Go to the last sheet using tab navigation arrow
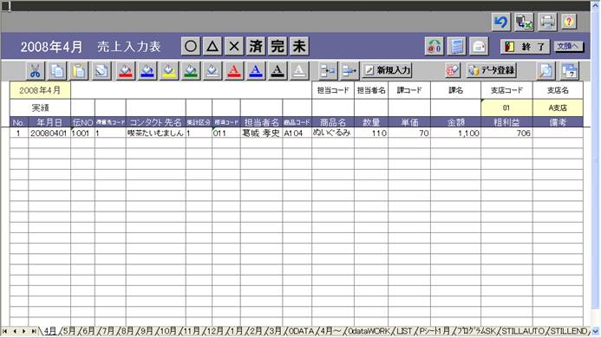 [34, 331]
